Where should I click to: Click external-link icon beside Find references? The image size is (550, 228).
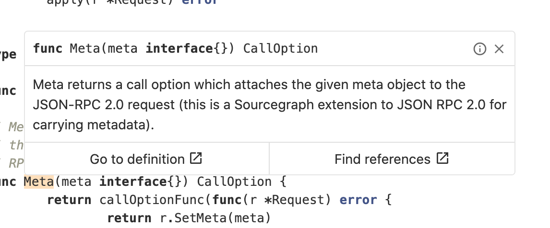(x=442, y=158)
